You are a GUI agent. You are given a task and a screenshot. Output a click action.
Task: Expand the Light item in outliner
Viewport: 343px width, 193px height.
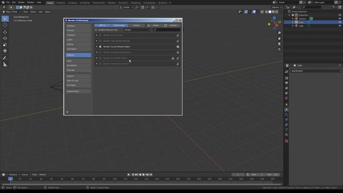click(x=293, y=26)
